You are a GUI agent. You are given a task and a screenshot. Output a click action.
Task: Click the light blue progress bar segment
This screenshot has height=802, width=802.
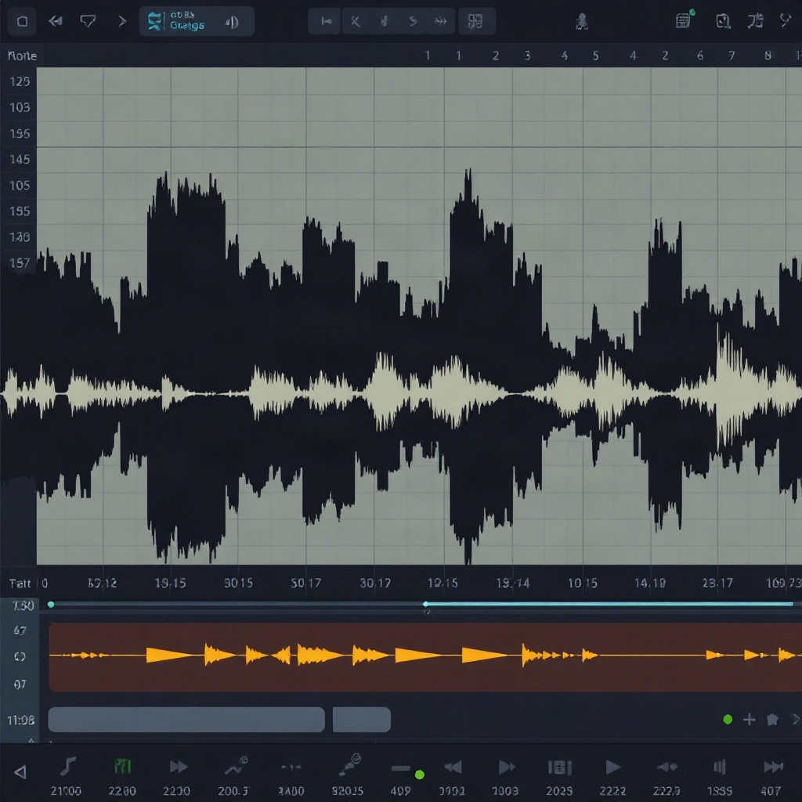[609, 604]
